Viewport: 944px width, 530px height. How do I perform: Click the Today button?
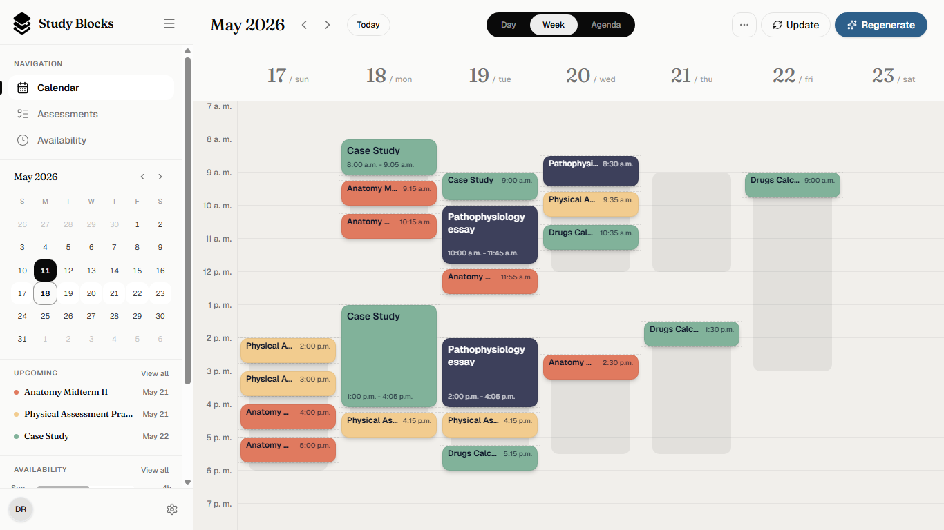368,25
